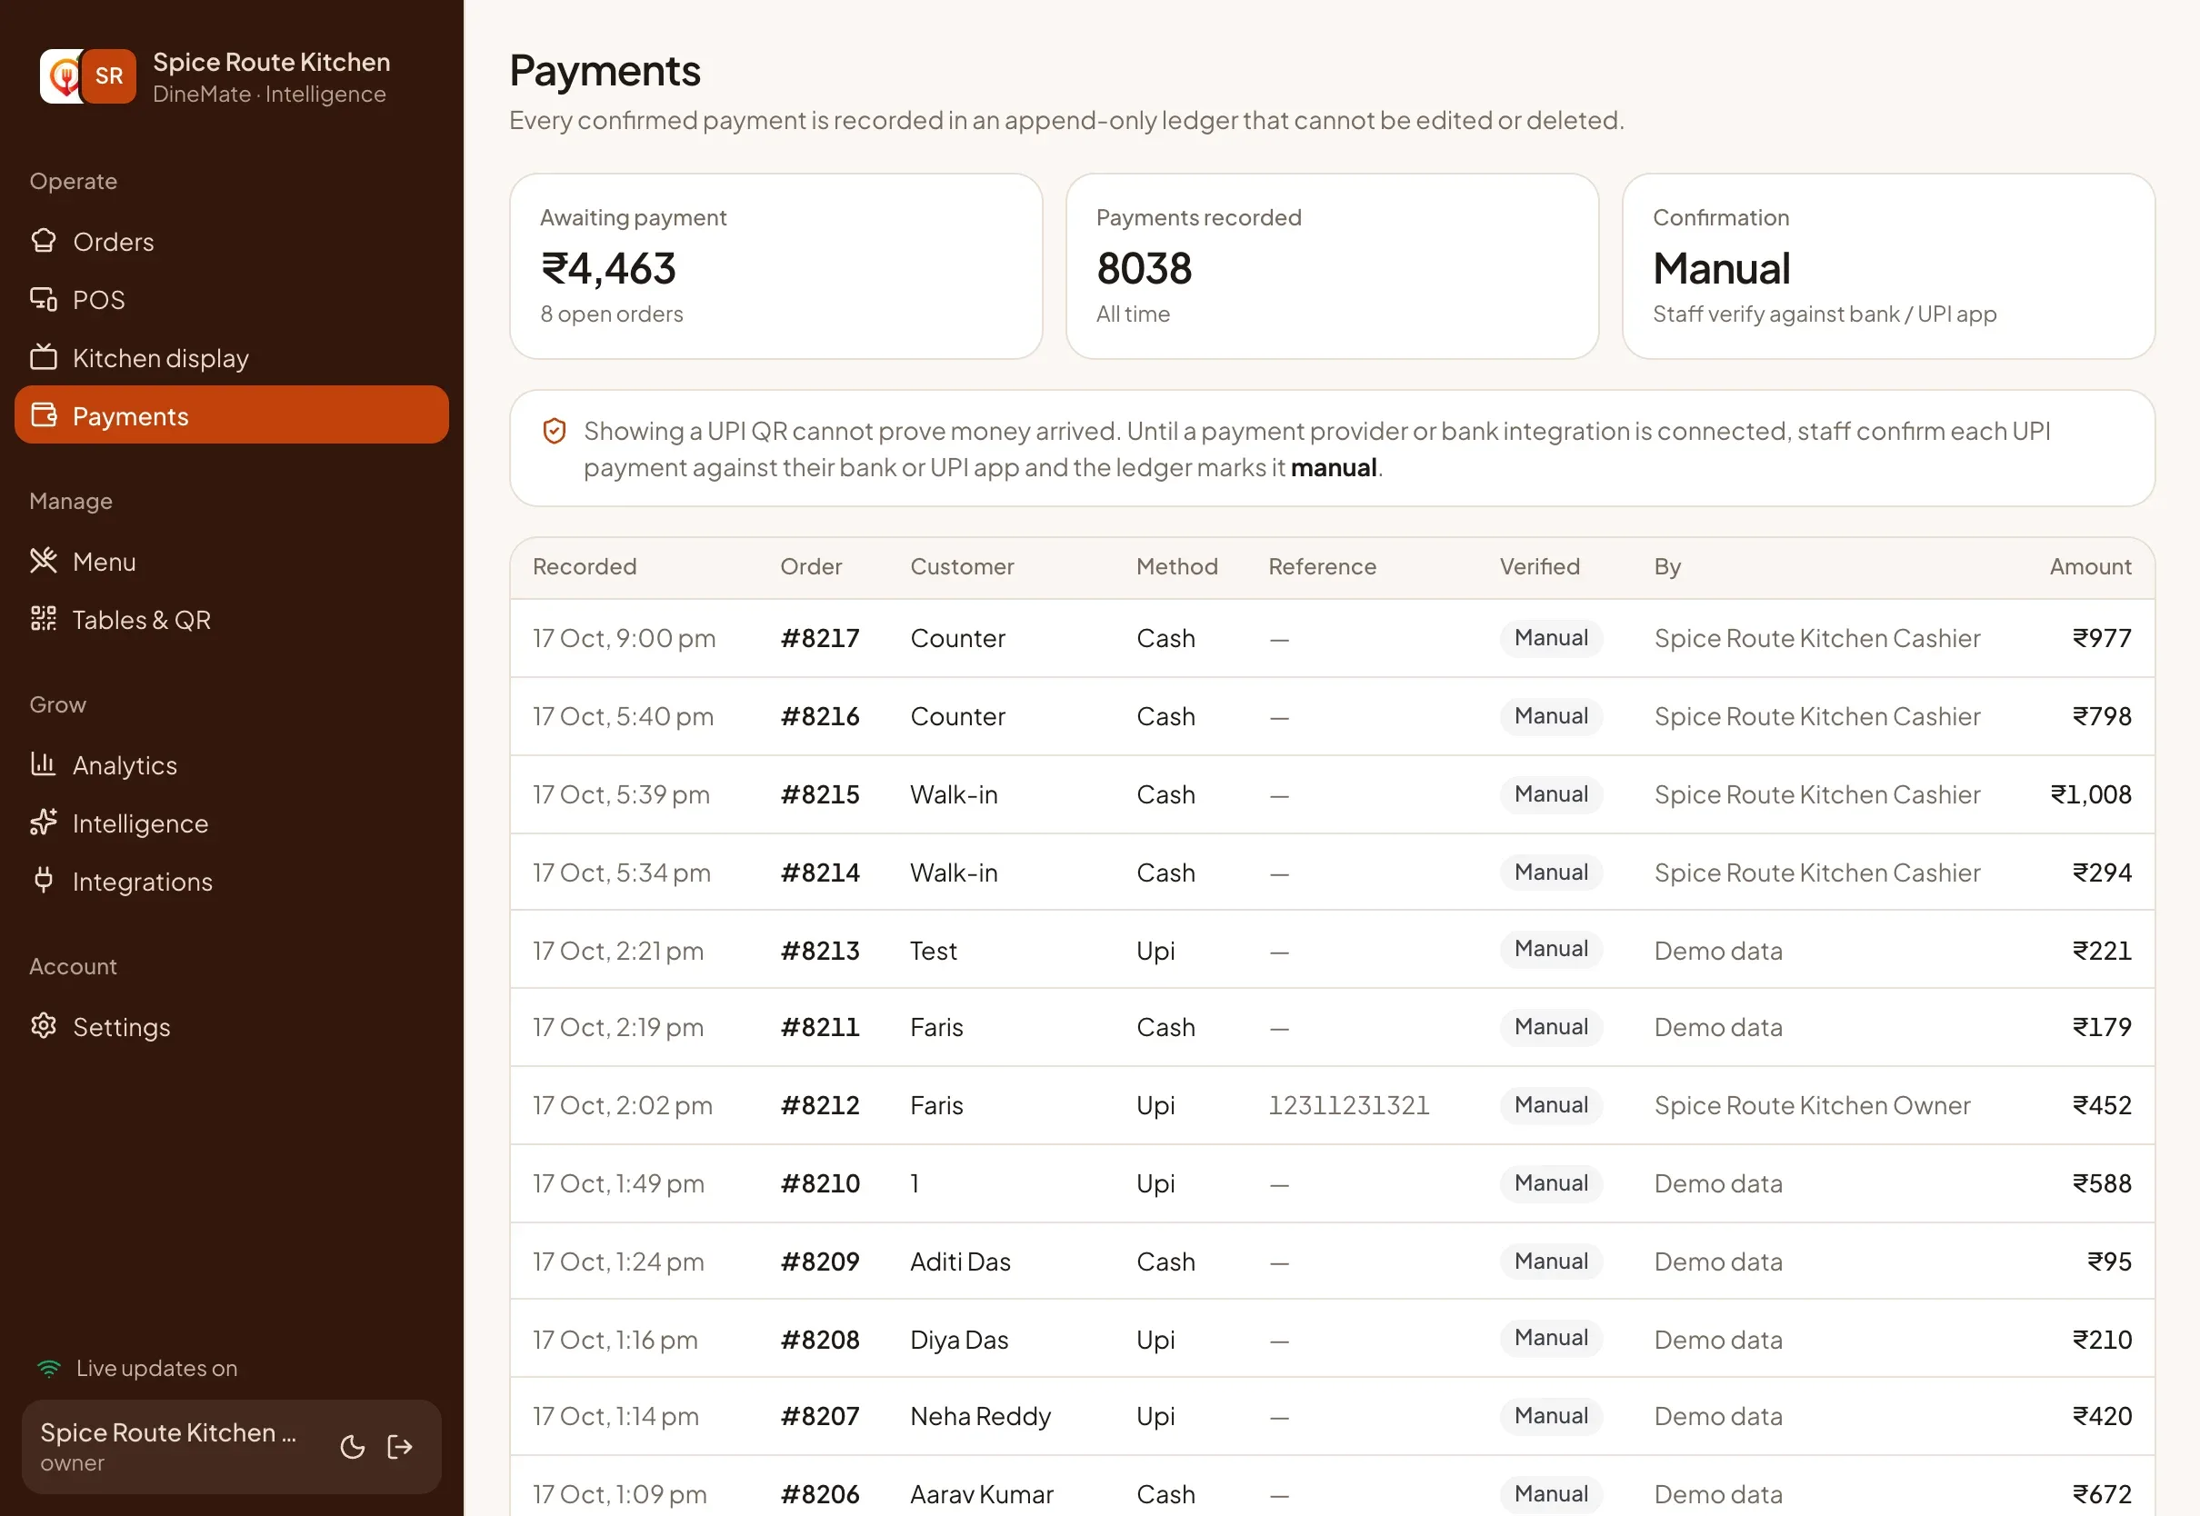2200x1516 pixels.
Task: Click customer Neha Reddy
Action: click(x=980, y=1416)
